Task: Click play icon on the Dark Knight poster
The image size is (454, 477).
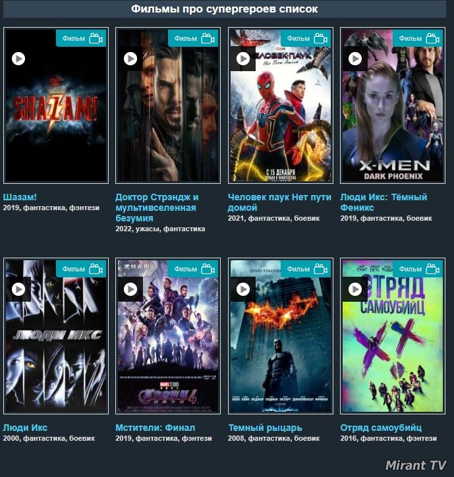Action: tap(243, 289)
